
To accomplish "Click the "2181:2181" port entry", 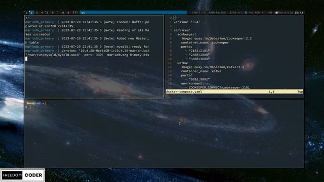I will pyautogui.click(x=197, y=51).
